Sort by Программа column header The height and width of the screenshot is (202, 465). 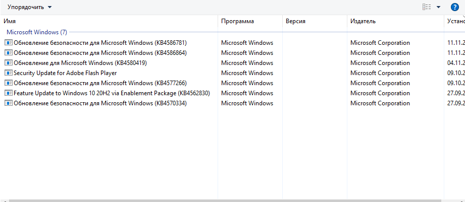coord(237,21)
